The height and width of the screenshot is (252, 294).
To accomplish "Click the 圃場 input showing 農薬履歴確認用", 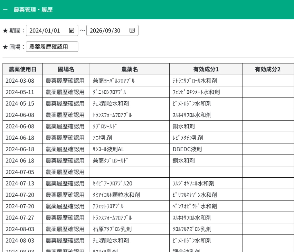I will [52, 47].
